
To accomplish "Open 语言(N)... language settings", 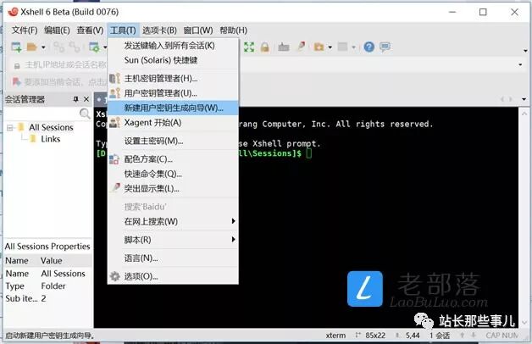I will pos(173,258).
